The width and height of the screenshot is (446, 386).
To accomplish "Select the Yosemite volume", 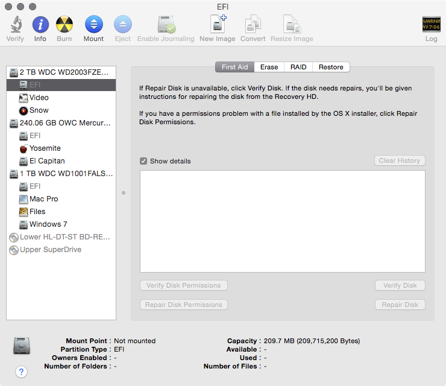I will (61, 148).
